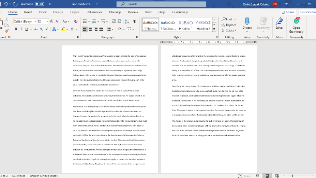The image size is (316, 178).
Task: Sort selected text
Action: 127,22
